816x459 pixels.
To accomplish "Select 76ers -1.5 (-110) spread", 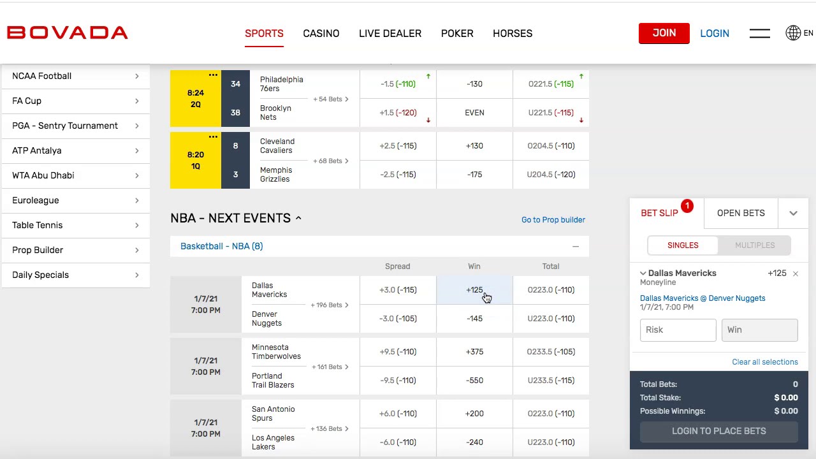I will tap(398, 84).
